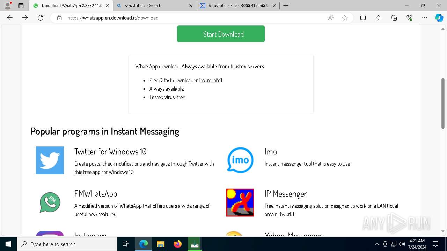Click the address bar URL field
Screen dimensions: 447x251
click(x=196, y=18)
